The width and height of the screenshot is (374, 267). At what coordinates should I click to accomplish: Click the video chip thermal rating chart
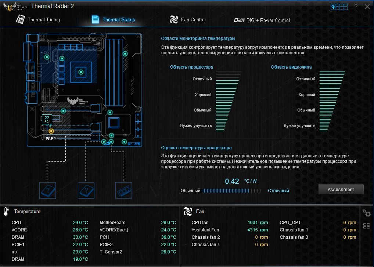(332, 102)
